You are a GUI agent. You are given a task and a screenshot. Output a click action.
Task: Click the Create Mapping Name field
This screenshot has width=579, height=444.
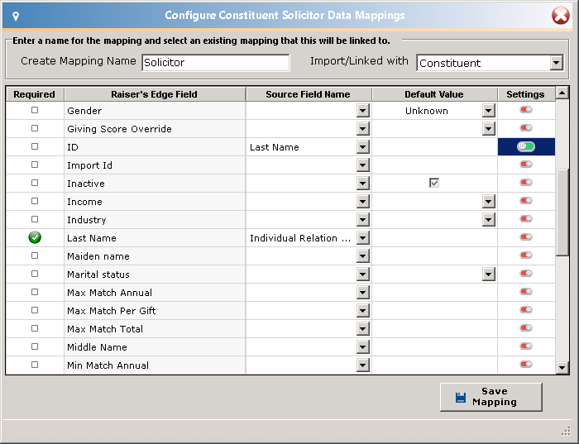pos(216,62)
